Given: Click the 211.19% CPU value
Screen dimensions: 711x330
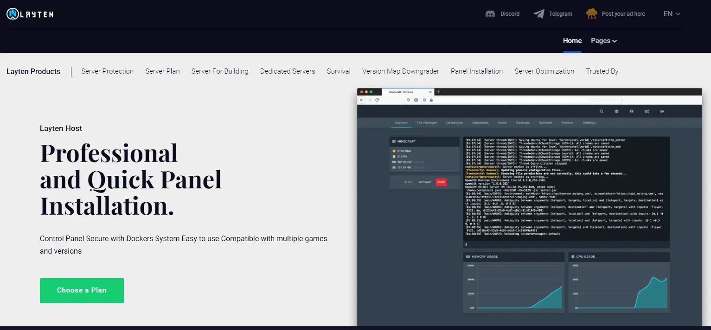Looking at the screenshot, I should click(x=402, y=156).
